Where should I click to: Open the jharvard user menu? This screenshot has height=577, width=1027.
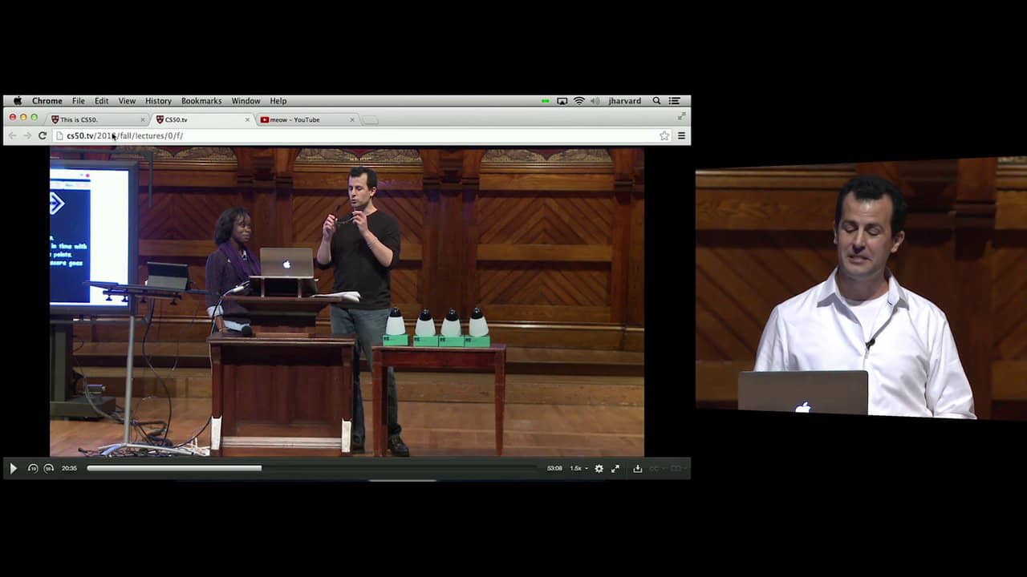[625, 101]
